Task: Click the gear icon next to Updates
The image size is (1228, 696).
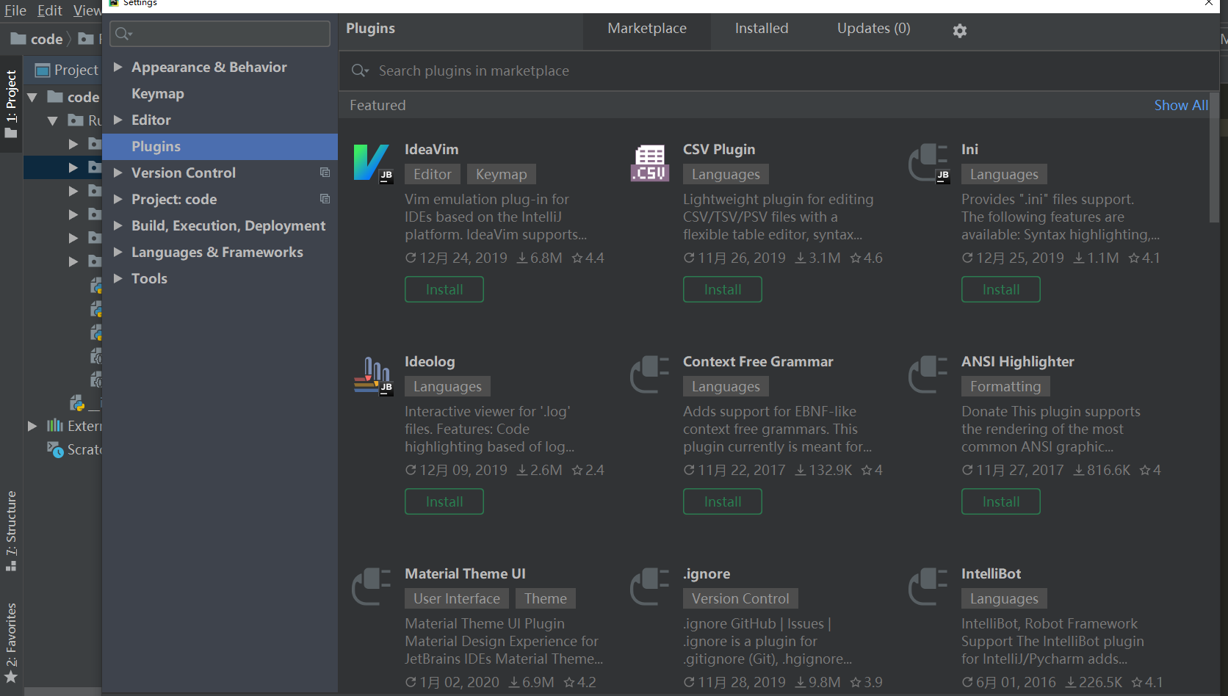Action: (x=960, y=30)
